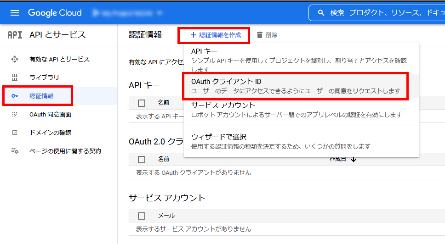Click 表示するサービス アカウントがありません text
445x244 pixels.
[x=194, y=229]
